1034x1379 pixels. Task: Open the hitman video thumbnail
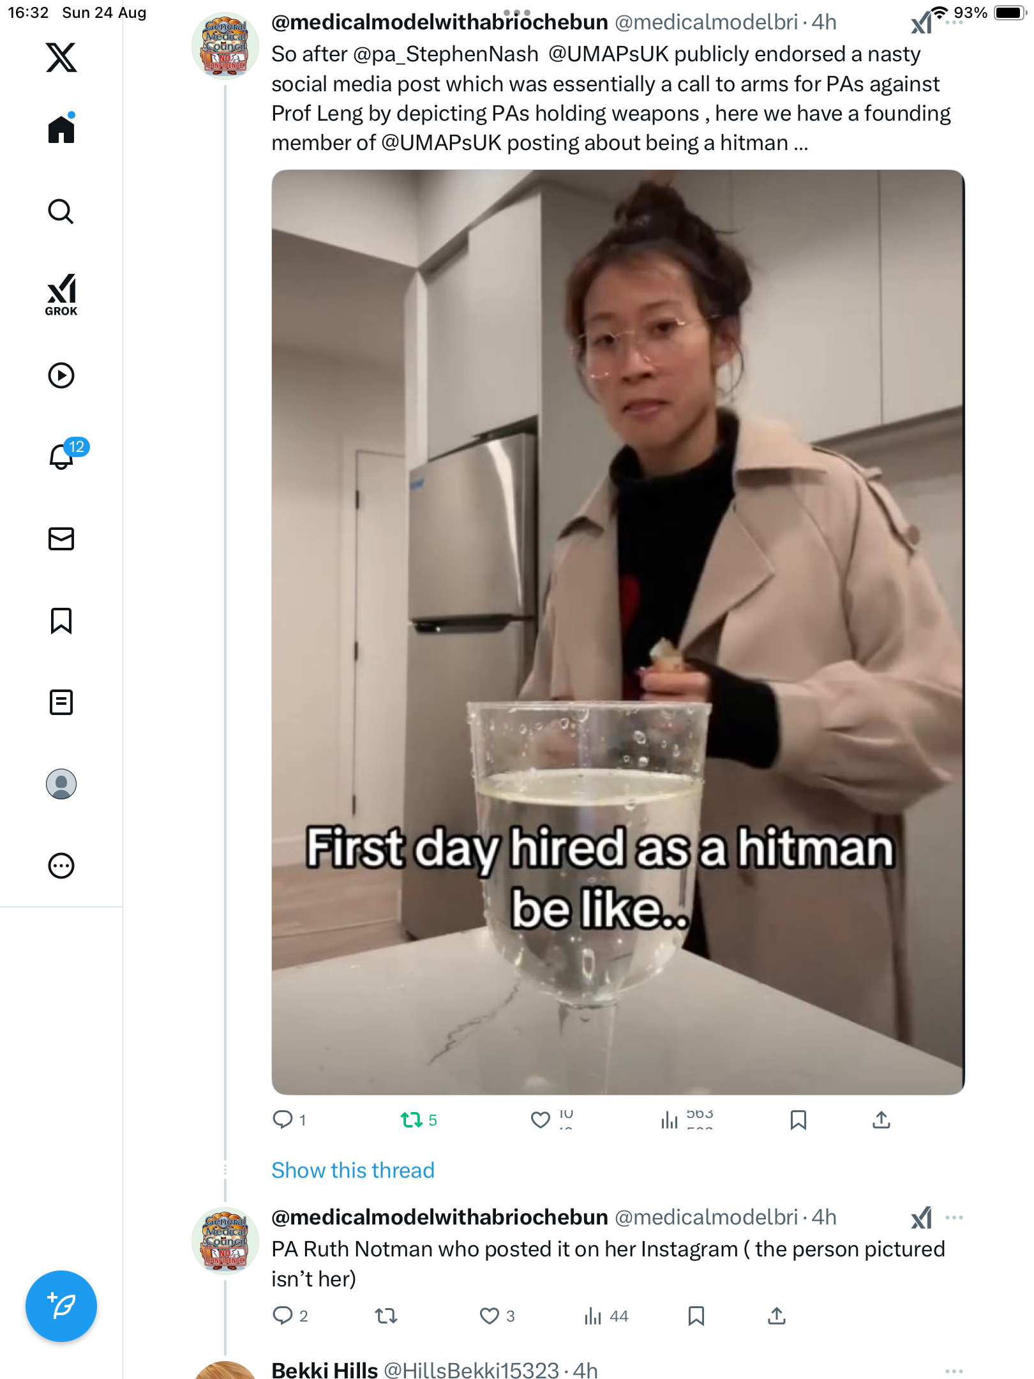click(x=618, y=632)
